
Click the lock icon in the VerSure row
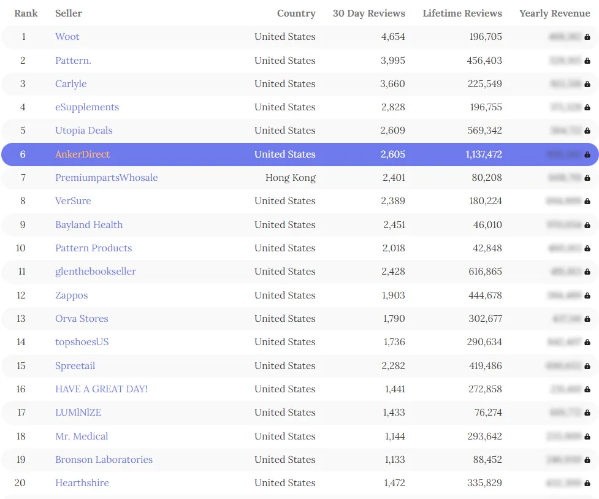[x=587, y=201]
